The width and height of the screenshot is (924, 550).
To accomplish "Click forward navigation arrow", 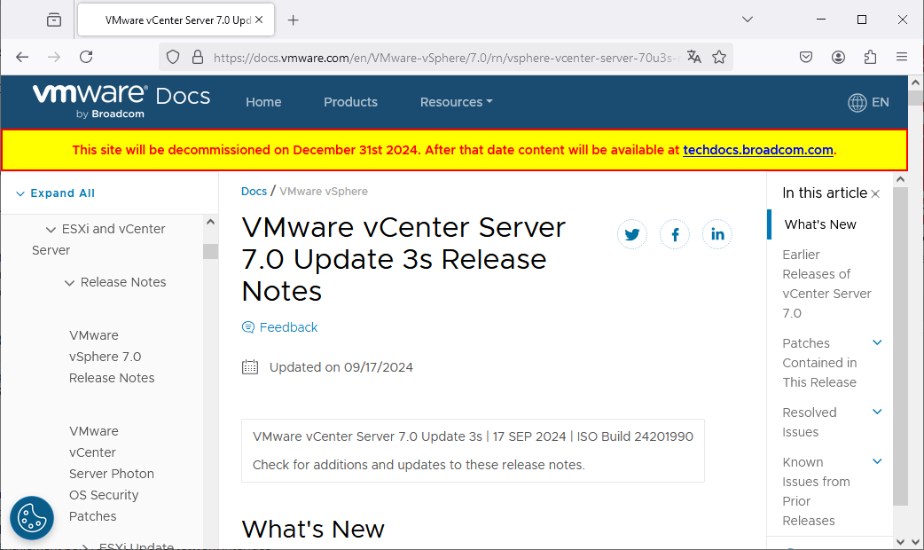I will pos(53,57).
